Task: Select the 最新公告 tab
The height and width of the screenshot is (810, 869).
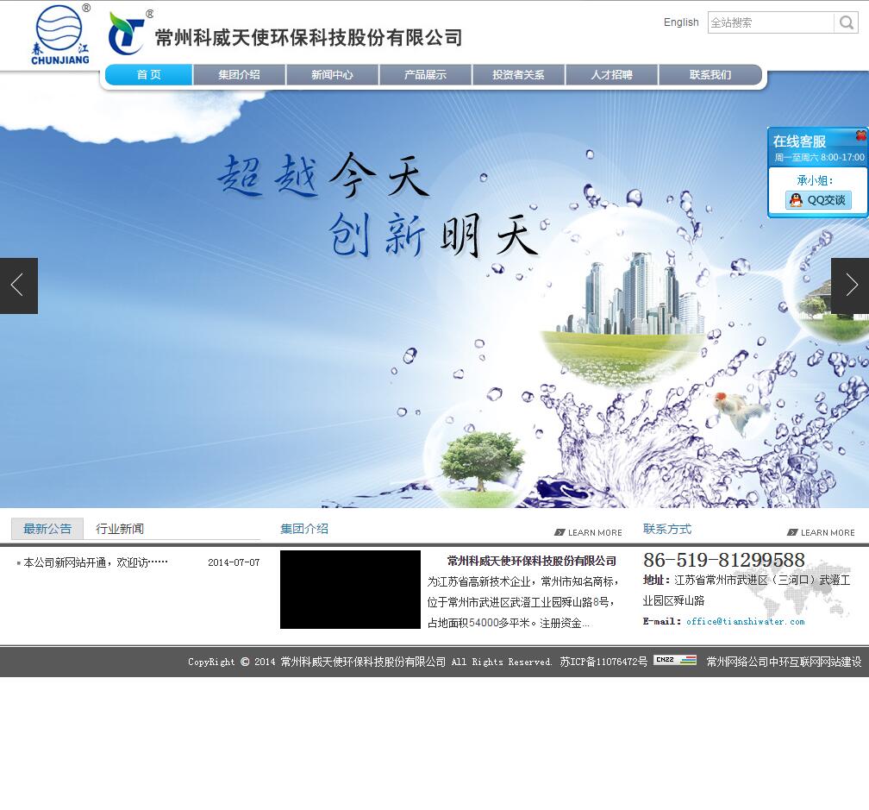Action: tap(47, 529)
